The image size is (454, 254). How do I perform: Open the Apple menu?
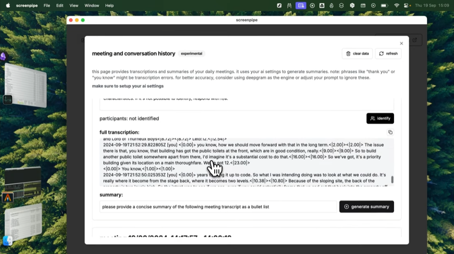[8, 6]
